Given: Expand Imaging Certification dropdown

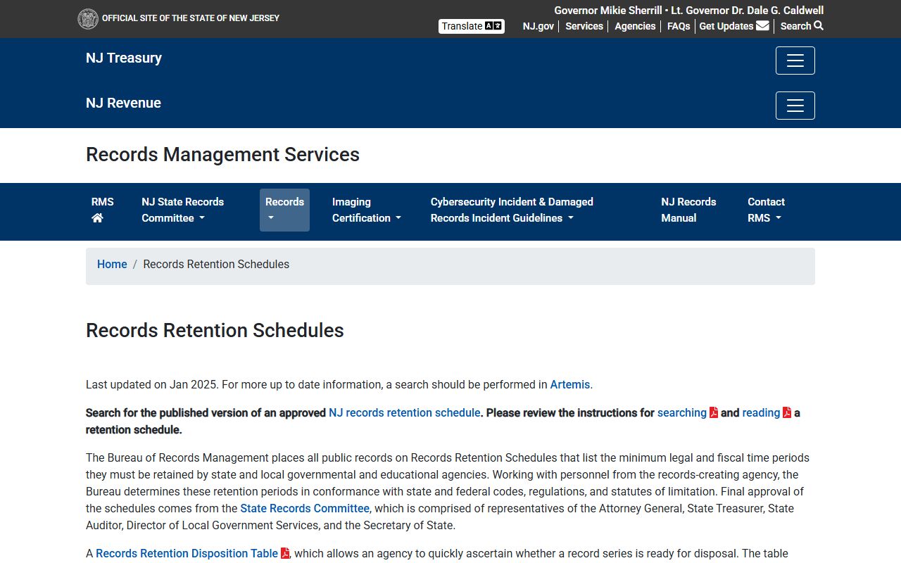Looking at the screenshot, I should tap(366, 210).
